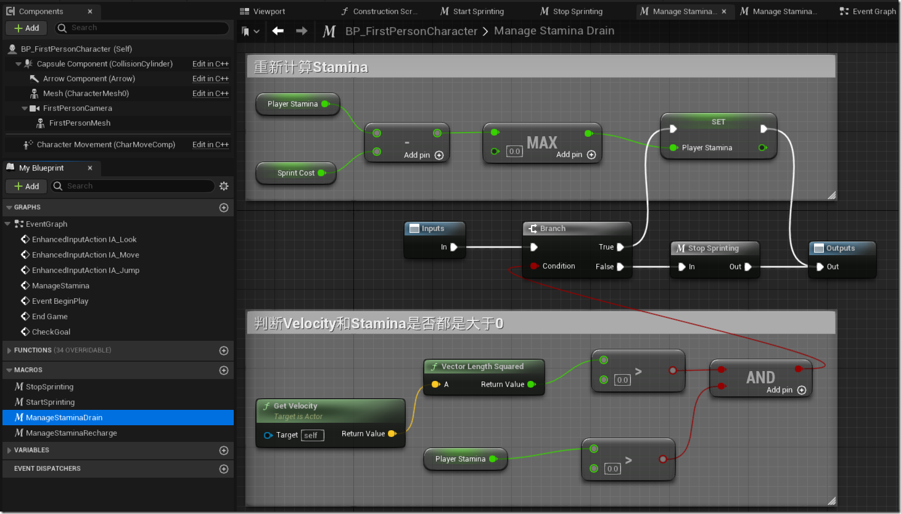
Task: Click the MAX node's 0.0 value field
Action: [x=514, y=152]
